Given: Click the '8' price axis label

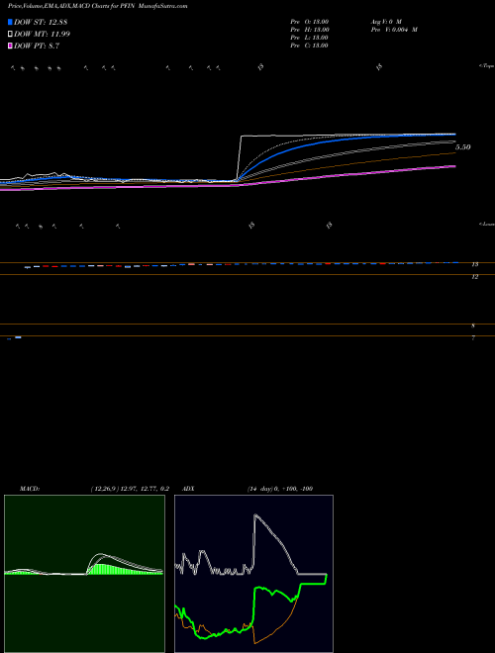Looking at the screenshot, I should (473, 326).
